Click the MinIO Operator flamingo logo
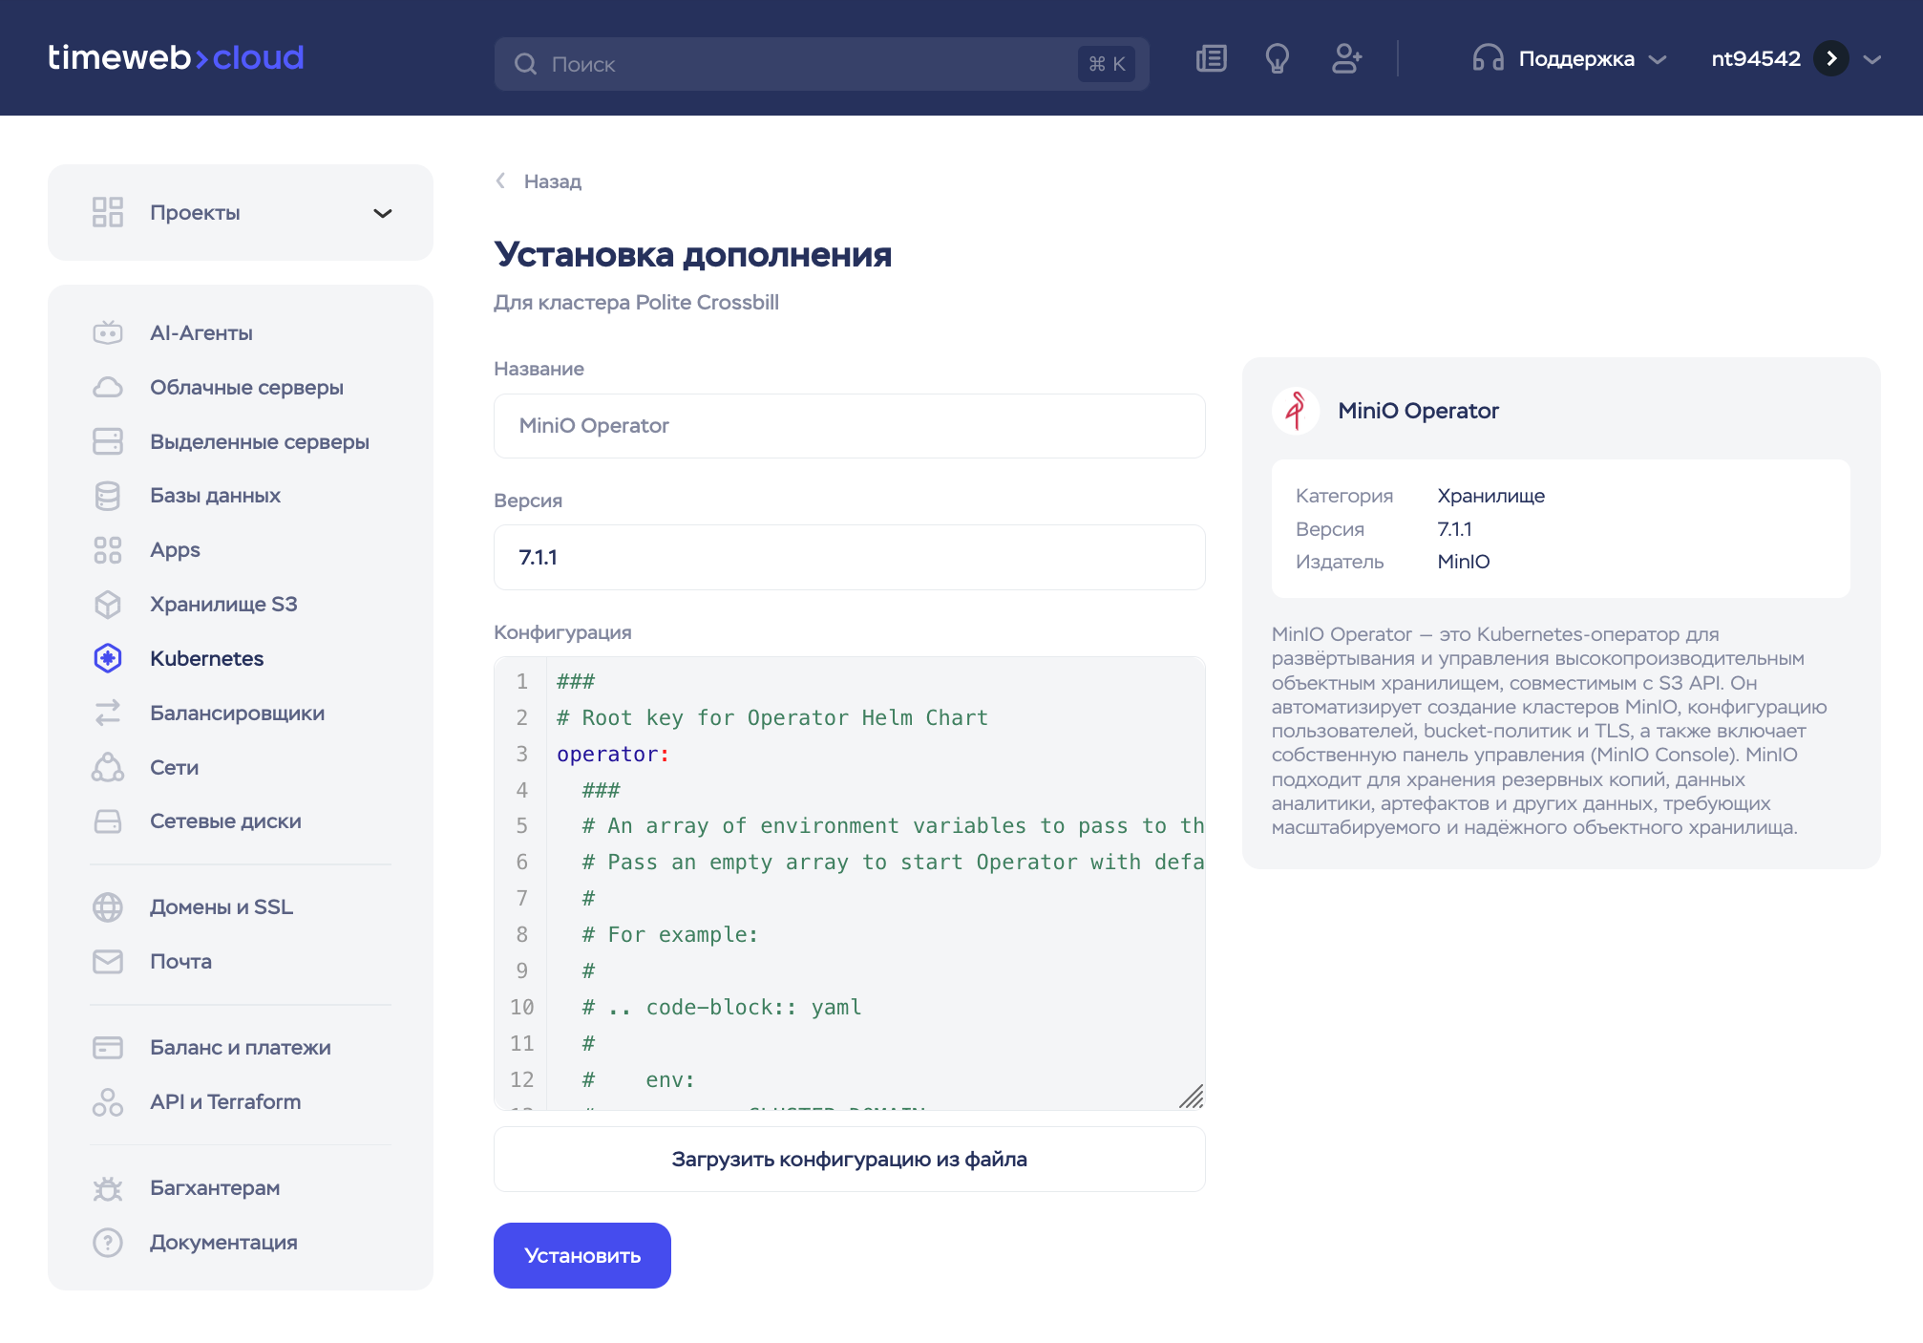 point(1296,411)
